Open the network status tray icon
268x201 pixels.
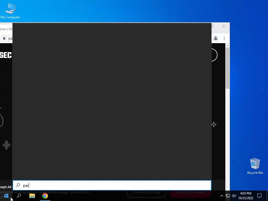coord(228,196)
